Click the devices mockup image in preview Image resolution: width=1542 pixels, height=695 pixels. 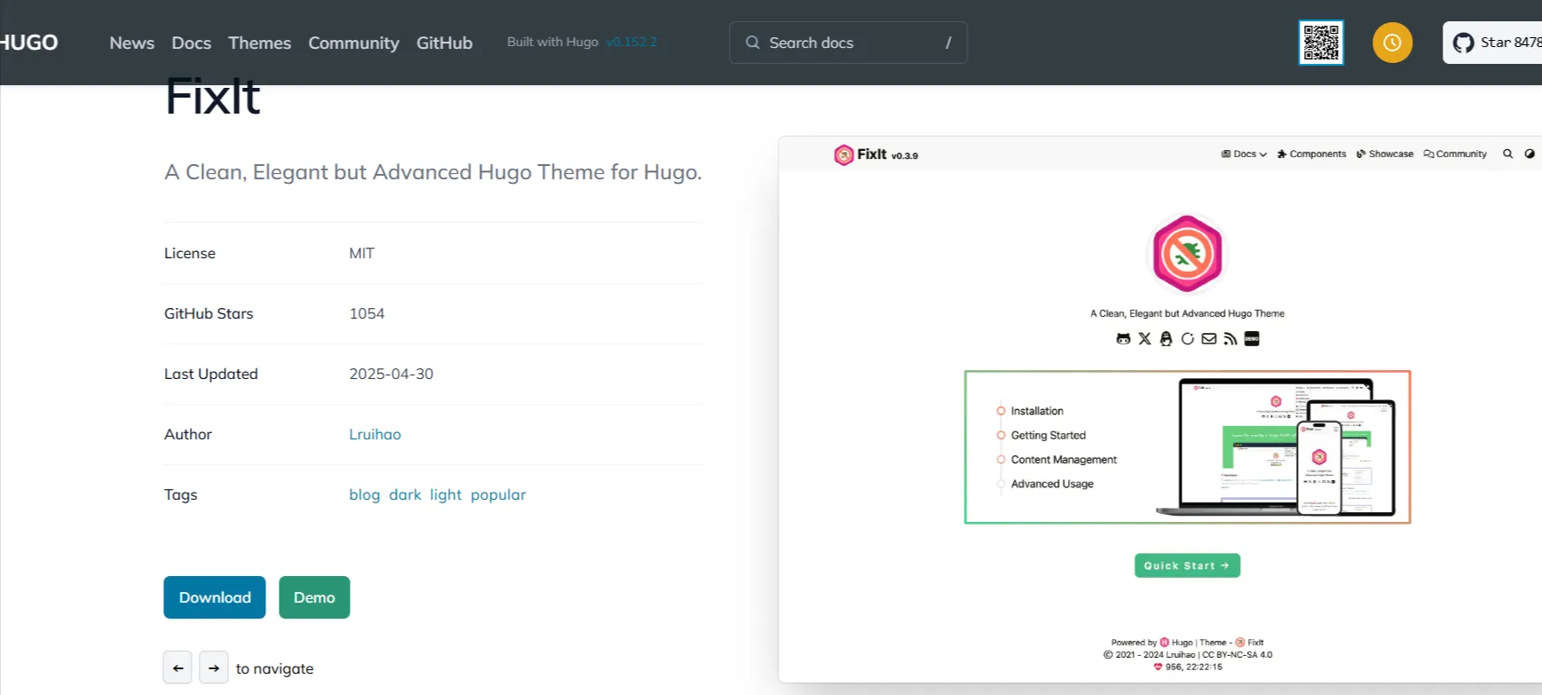pyautogui.click(x=1276, y=446)
